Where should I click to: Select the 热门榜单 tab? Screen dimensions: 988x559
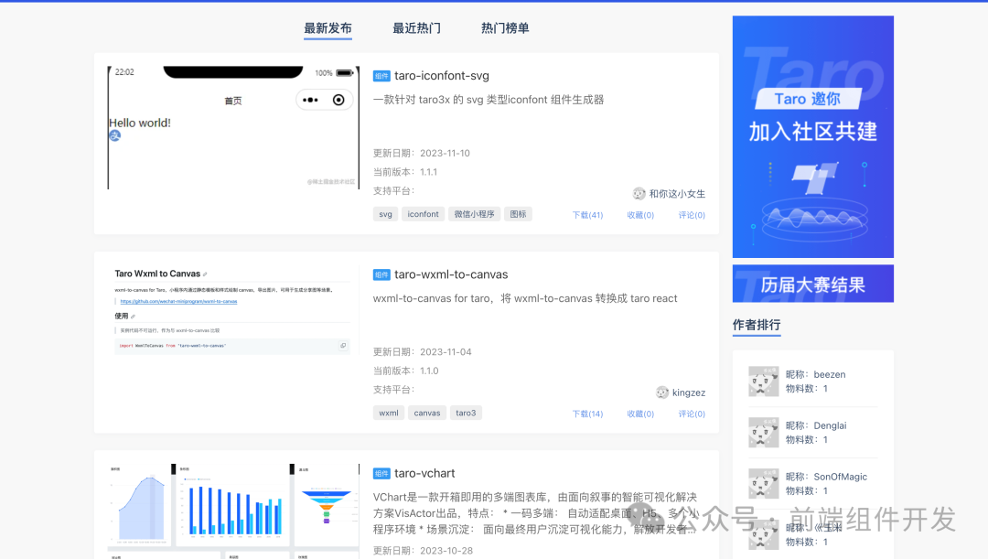[x=505, y=28]
